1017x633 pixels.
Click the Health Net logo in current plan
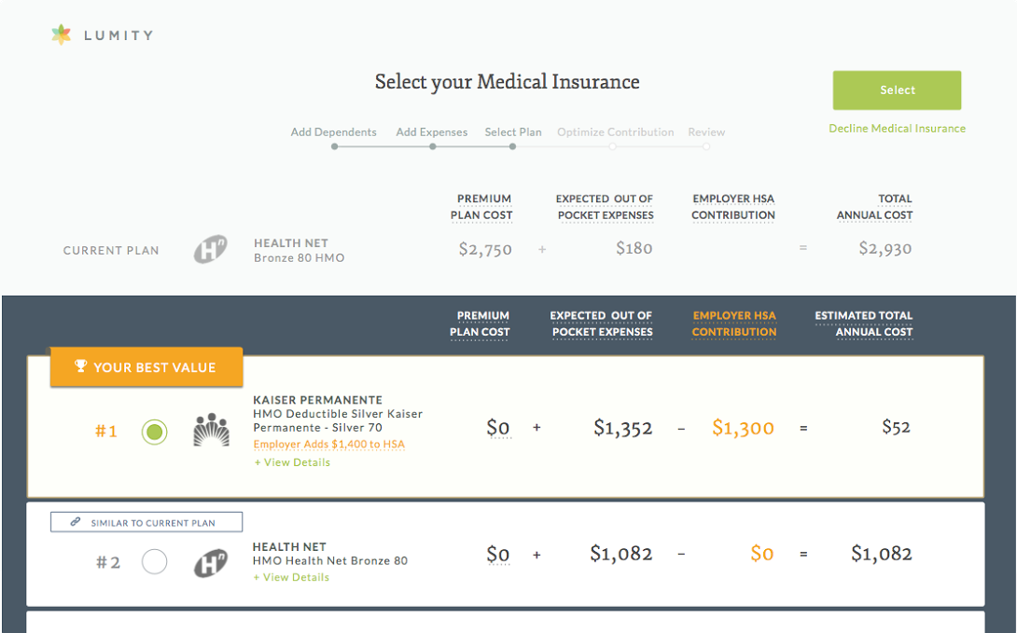pos(210,250)
